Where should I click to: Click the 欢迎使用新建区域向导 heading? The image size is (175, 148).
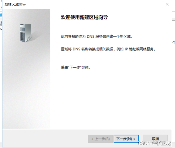pos(84,17)
